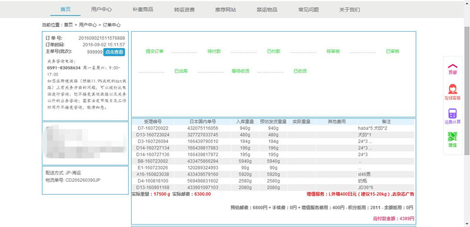Screen dimensions: 470x227
Task: Click the order time 2016-09-02 15:11:57
Action: 104,45
